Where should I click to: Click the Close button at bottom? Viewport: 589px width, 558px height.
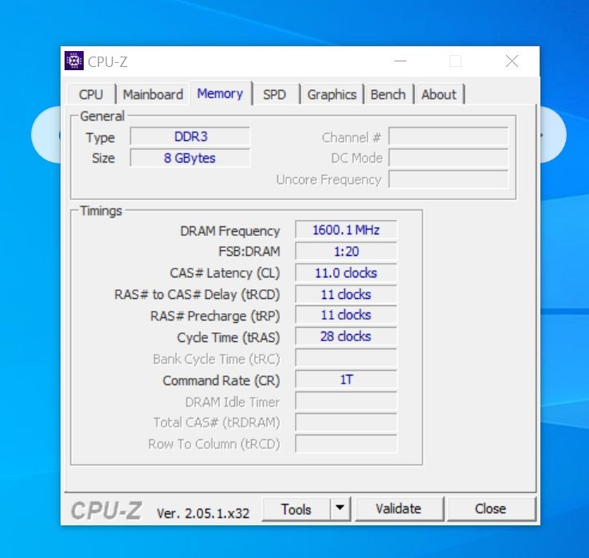491,509
